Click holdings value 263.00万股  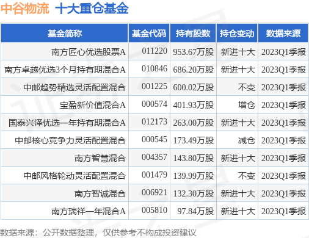194,123
